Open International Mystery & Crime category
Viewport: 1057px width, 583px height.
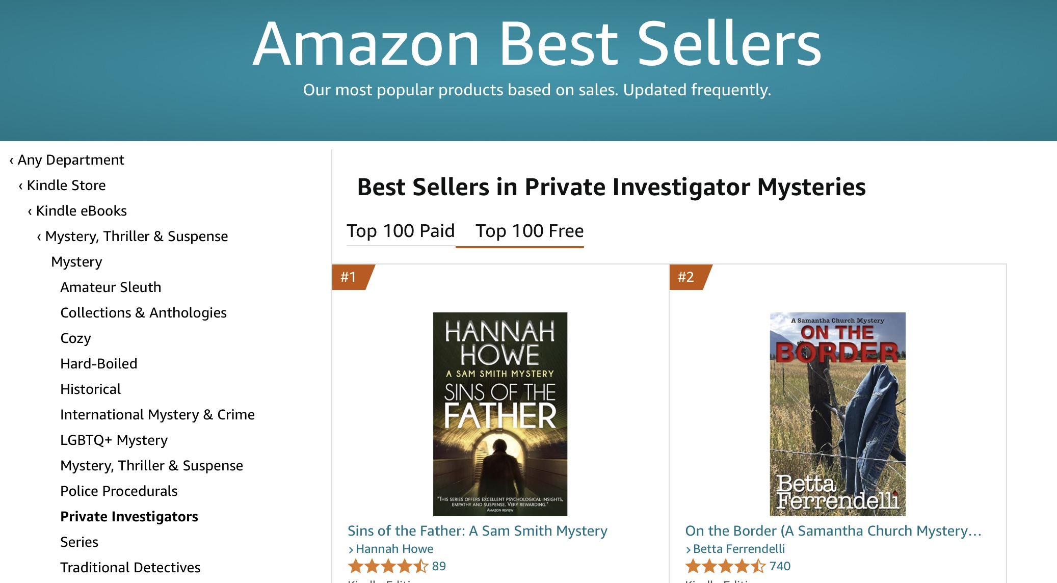point(157,415)
